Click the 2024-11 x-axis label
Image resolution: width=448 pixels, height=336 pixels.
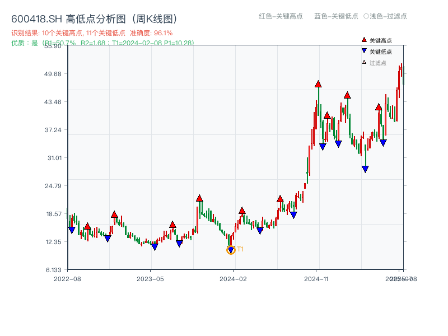click(316, 279)
